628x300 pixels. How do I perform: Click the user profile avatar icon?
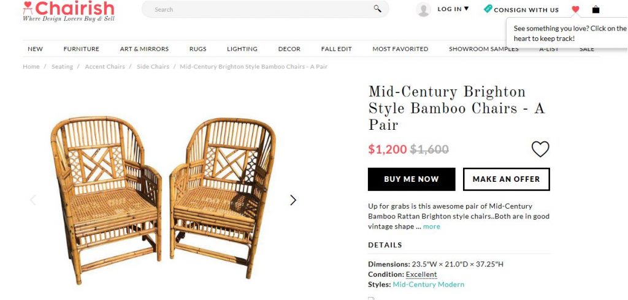click(423, 9)
